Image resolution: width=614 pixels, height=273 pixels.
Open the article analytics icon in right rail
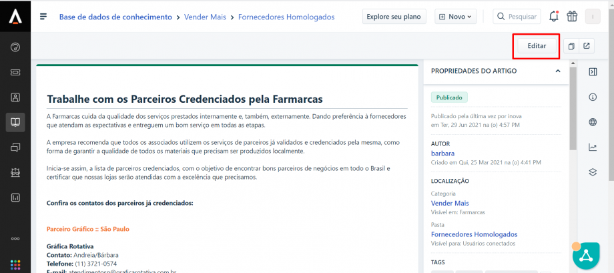(x=593, y=148)
